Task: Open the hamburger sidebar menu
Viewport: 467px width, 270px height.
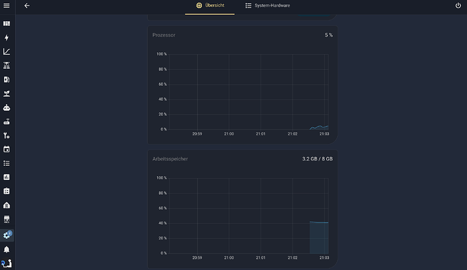Action: [7, 5]
